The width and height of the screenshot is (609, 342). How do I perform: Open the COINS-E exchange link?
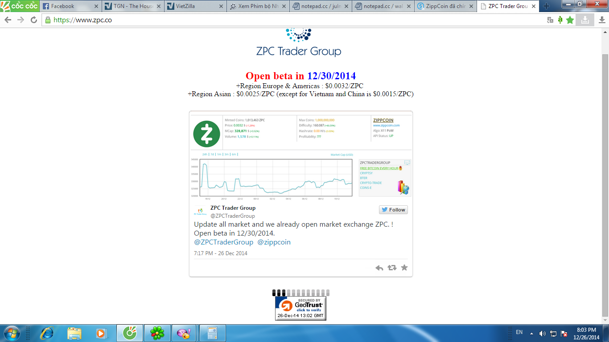pyautogui.click(x=366, y=188)
